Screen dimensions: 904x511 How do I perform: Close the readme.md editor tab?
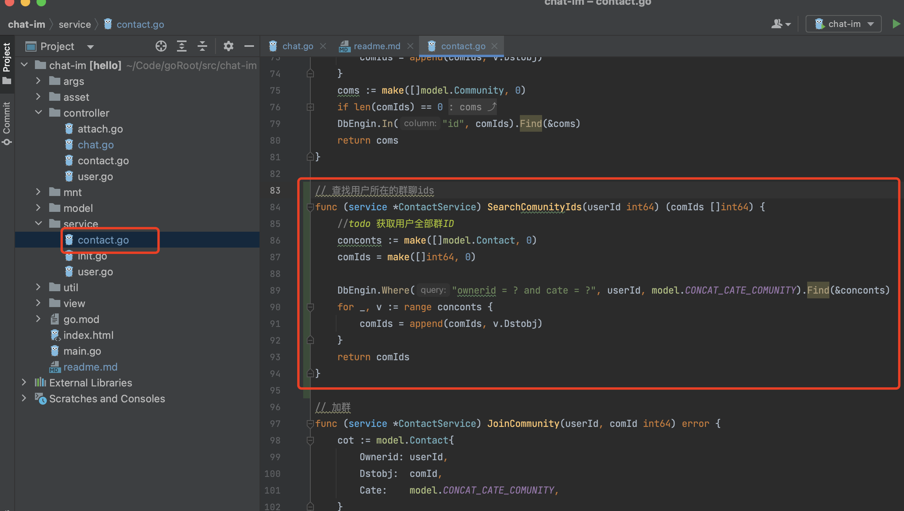point(410,46)
